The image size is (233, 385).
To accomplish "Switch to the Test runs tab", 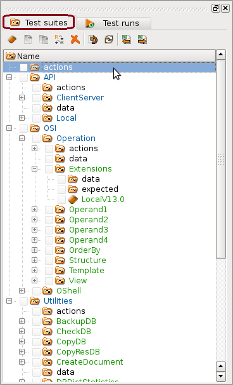I will click(114, 24).
